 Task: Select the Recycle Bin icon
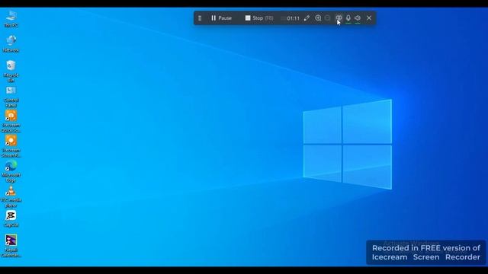click(x=11, y=71)
